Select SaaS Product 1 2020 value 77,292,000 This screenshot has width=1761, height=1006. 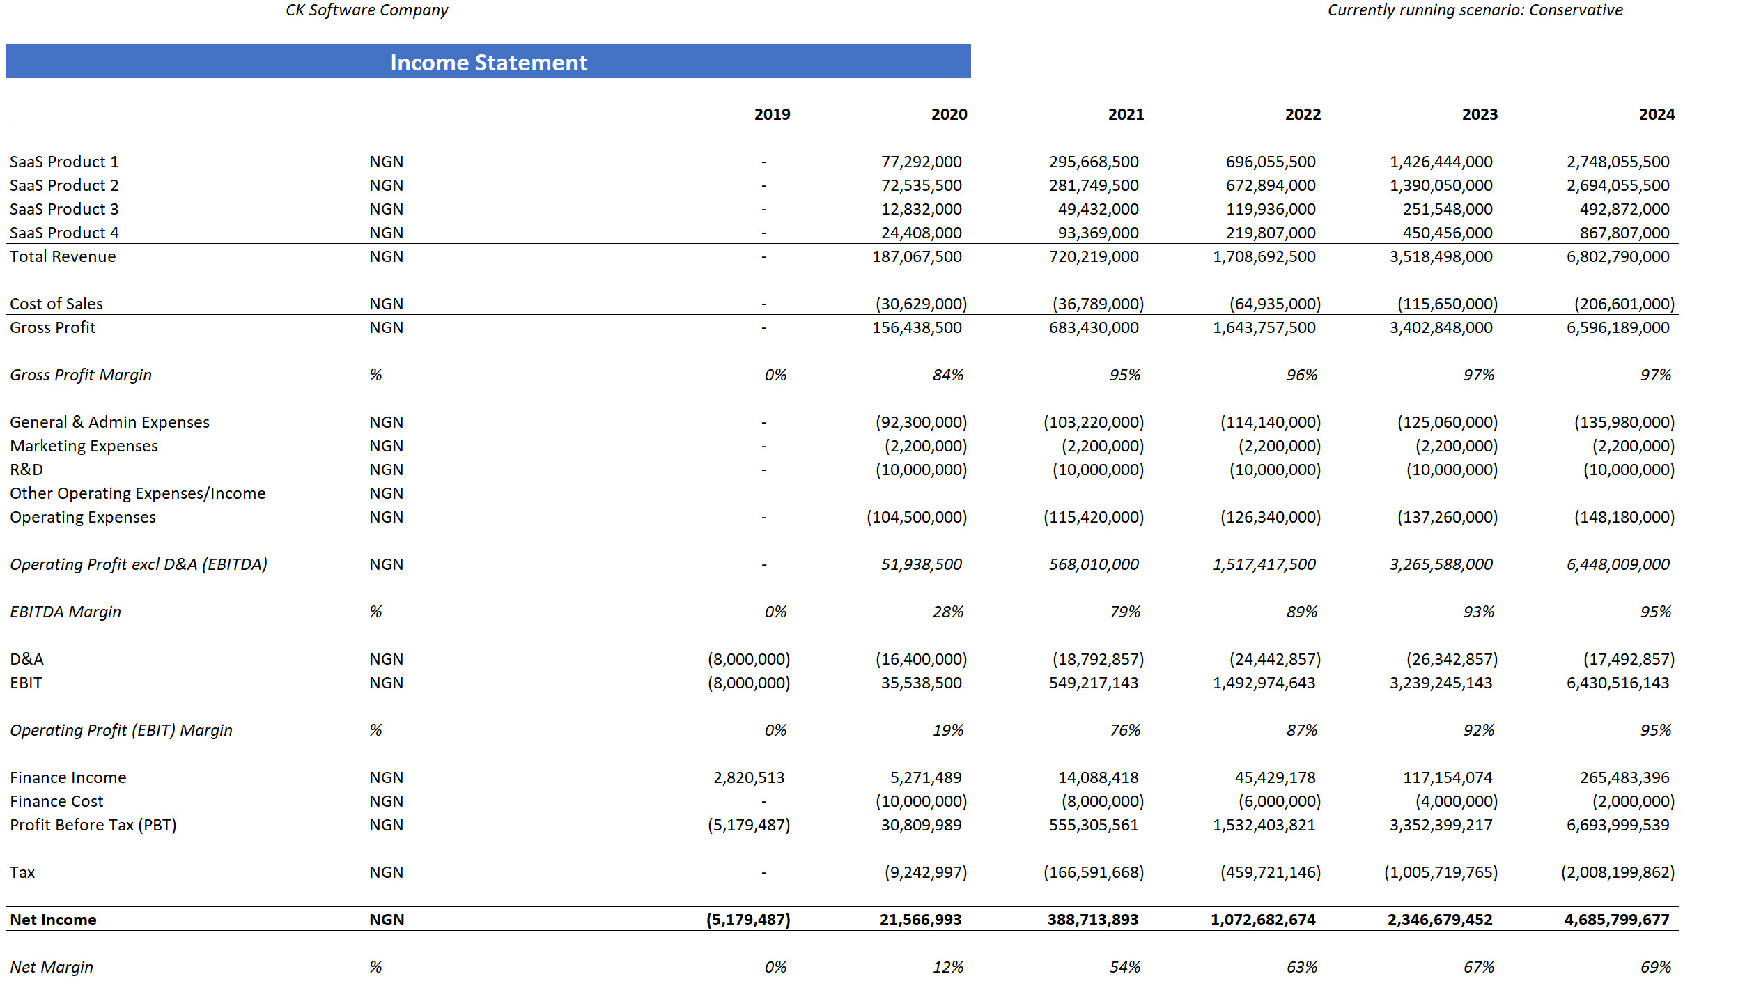coord(921,162)
